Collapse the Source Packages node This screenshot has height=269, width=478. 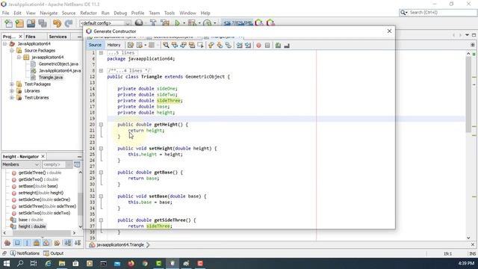(x=12, y=50)
